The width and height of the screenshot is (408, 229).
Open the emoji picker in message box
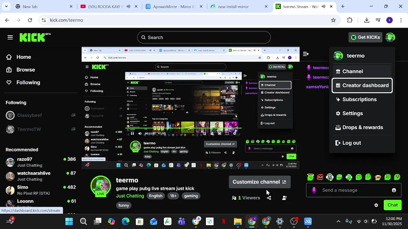pyautogui.click(x=394, y=190)
